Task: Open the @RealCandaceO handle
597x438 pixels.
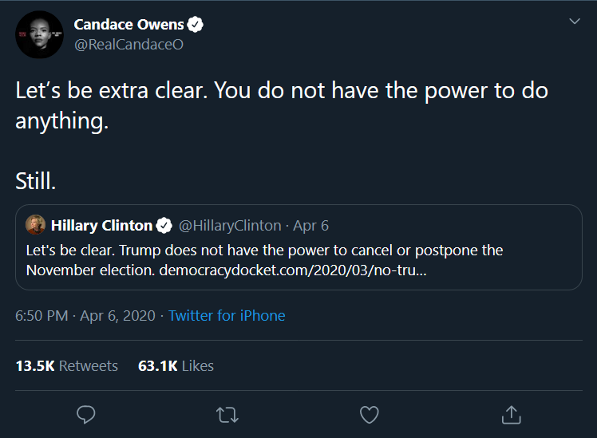Action: (x=128, y=45)
